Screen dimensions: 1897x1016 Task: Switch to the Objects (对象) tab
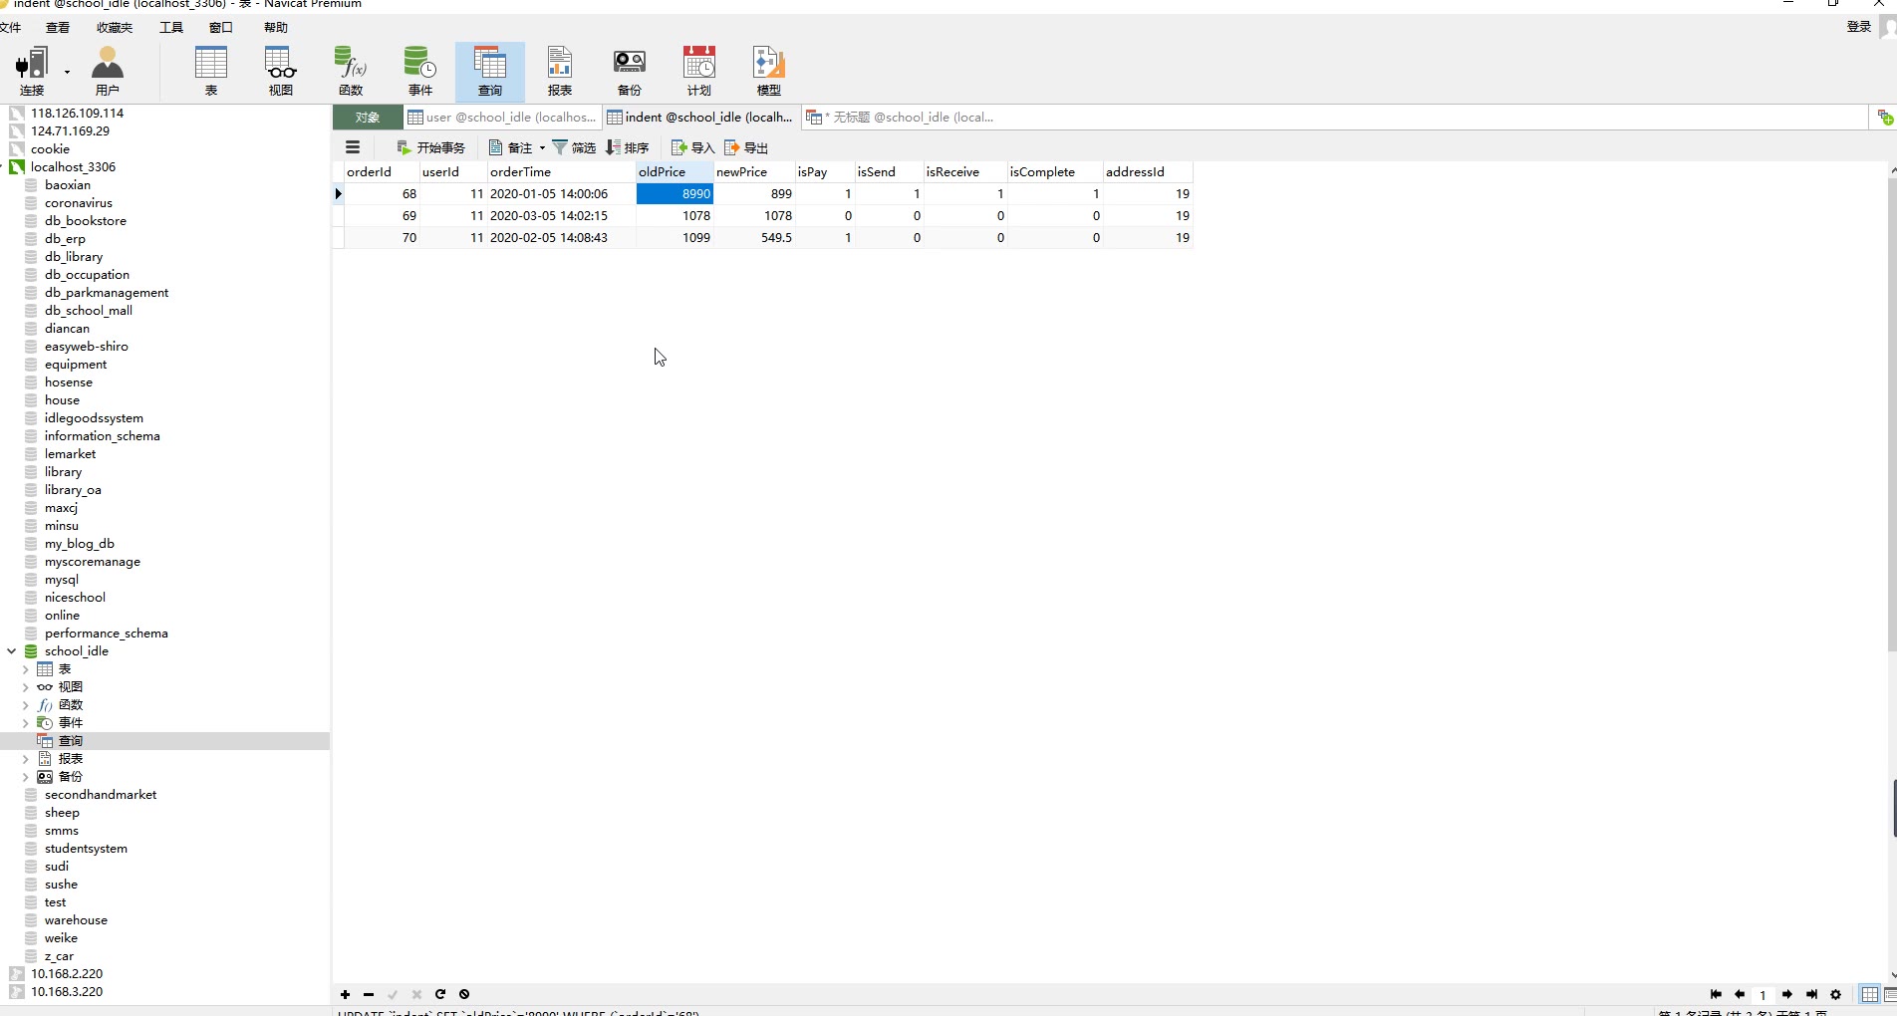[x=368, y=118]
